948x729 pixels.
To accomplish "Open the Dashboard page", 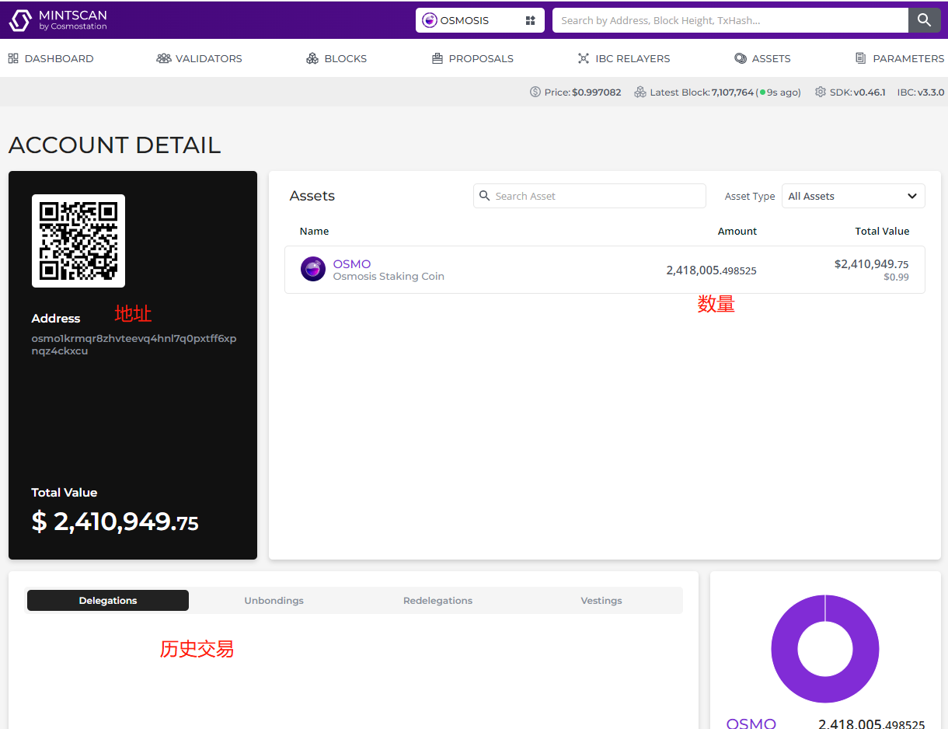I will [x=51, y=58].
